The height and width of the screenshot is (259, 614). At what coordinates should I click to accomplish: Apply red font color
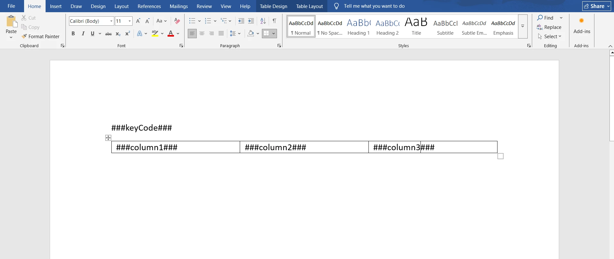click(x=171, y=34)
